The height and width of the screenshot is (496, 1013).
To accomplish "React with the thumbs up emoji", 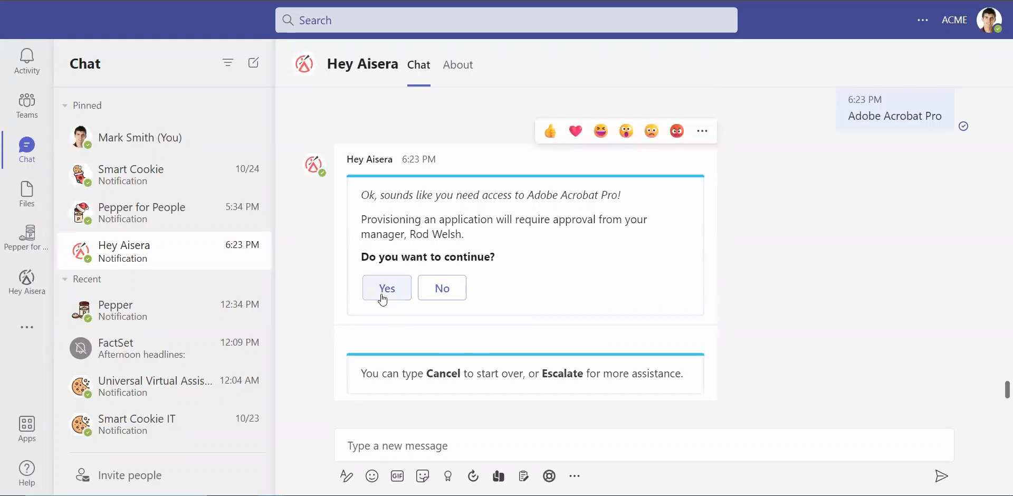I will coord(550,131).
